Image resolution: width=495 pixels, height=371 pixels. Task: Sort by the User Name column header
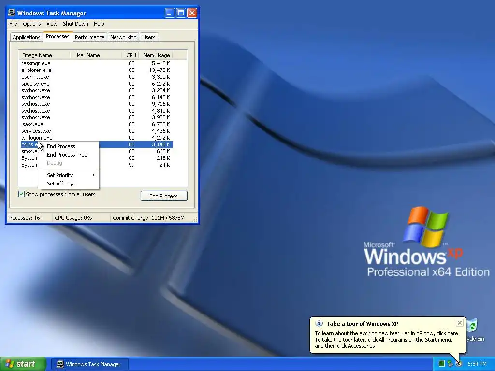95,55
